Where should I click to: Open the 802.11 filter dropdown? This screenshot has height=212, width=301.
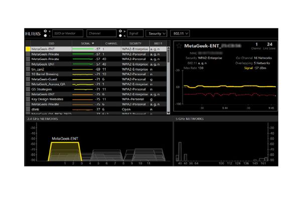[x=180, y=33]
